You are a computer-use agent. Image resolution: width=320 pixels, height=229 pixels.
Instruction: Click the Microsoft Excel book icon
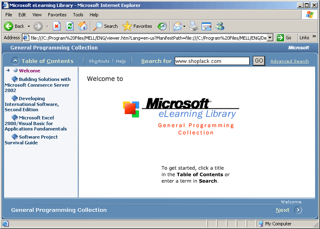tap(15, 117)
